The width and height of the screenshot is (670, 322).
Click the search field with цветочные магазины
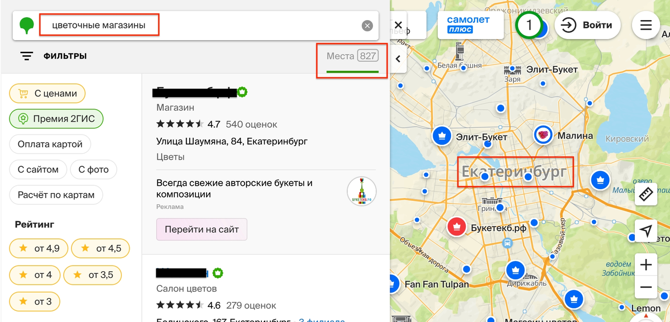pyautogui.click(x=195, y=25)
